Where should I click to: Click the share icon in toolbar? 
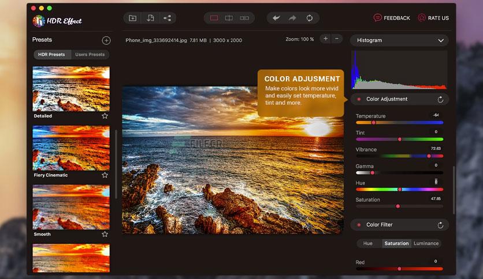point(168,18)
